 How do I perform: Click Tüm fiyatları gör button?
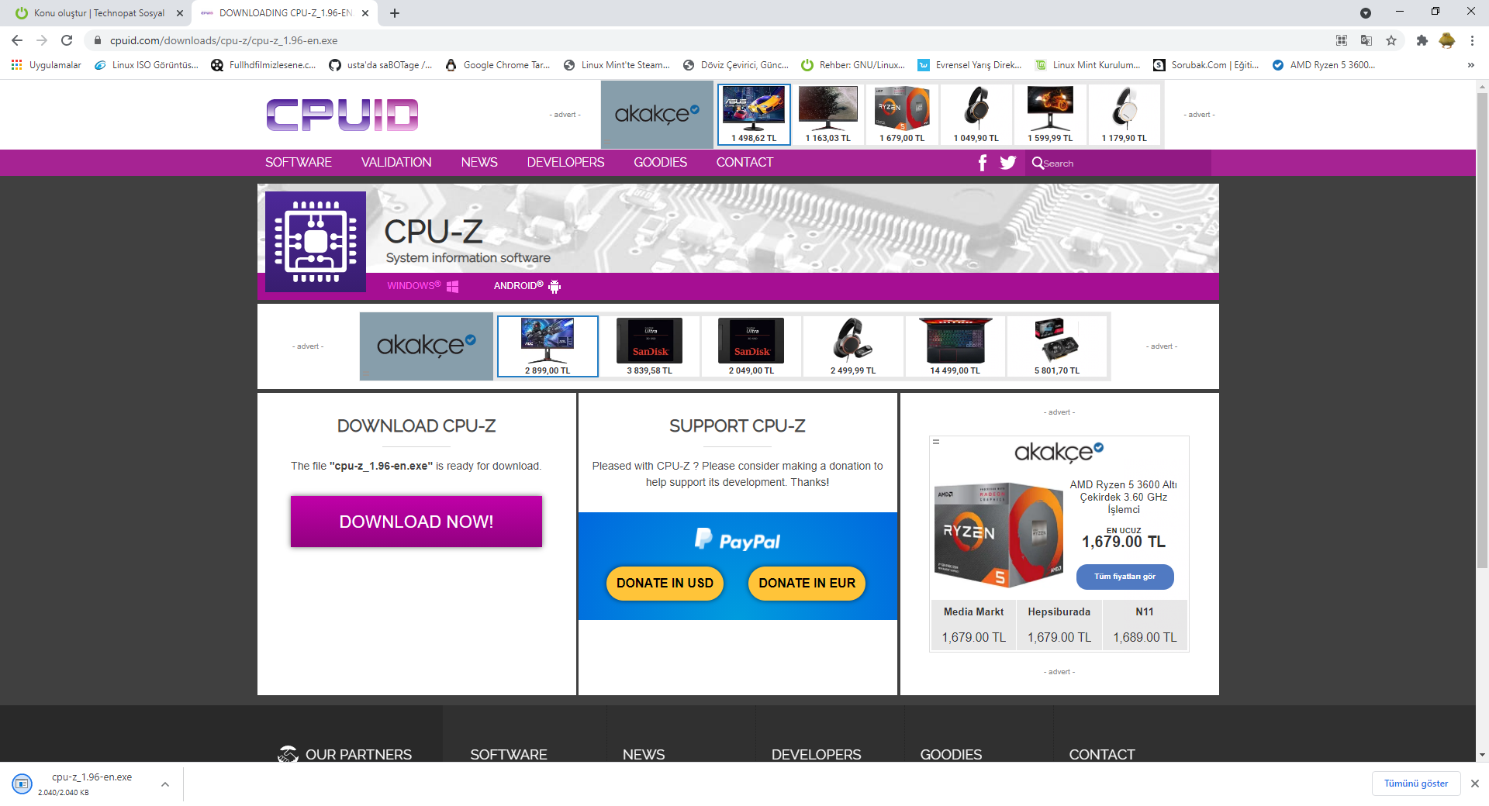(1125, 577)
